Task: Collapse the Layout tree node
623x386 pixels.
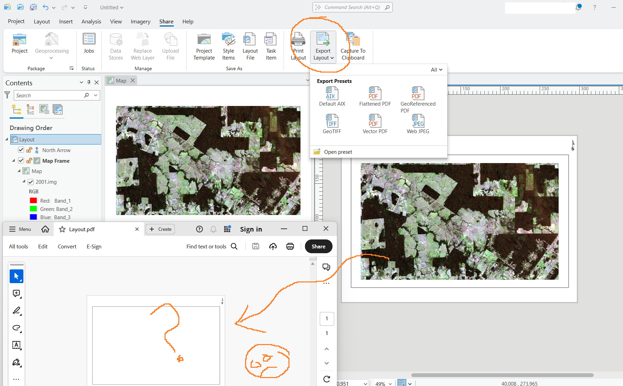Action: pos(7,139)
